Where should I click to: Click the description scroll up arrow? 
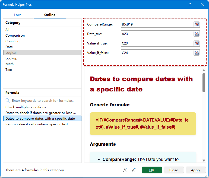tap(204, 71)
